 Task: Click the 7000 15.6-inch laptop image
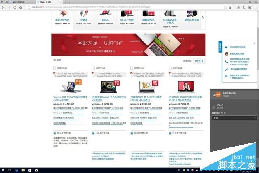click(186, 87)
